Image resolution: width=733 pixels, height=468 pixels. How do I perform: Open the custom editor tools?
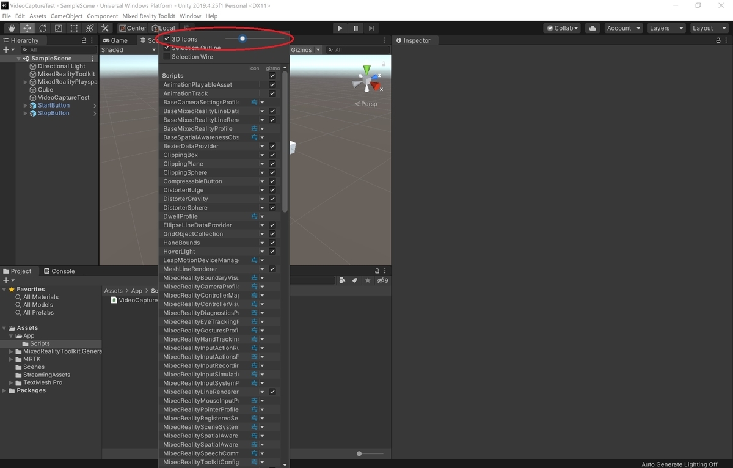pos(105,28)
